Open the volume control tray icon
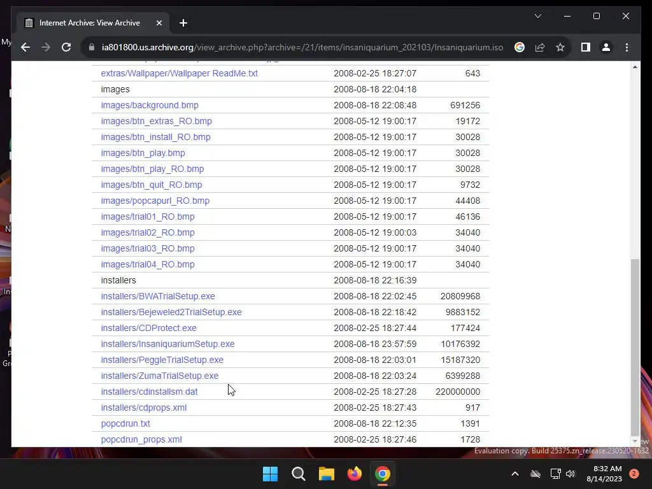The width and height of the screenshot is (652, 489). click(570, 474)
